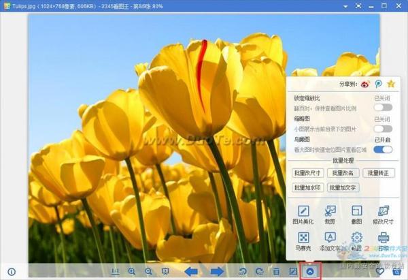Click 批量转正 button
The height and width of the screenshot is (280, 408).
379,173
